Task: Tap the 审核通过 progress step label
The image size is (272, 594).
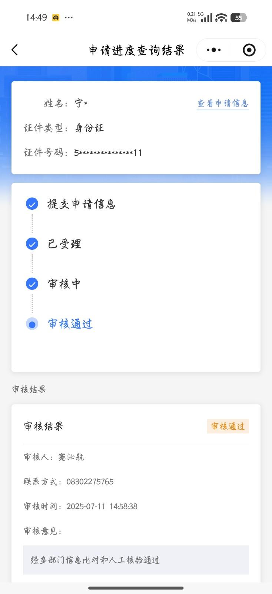Action: (70, 324)
